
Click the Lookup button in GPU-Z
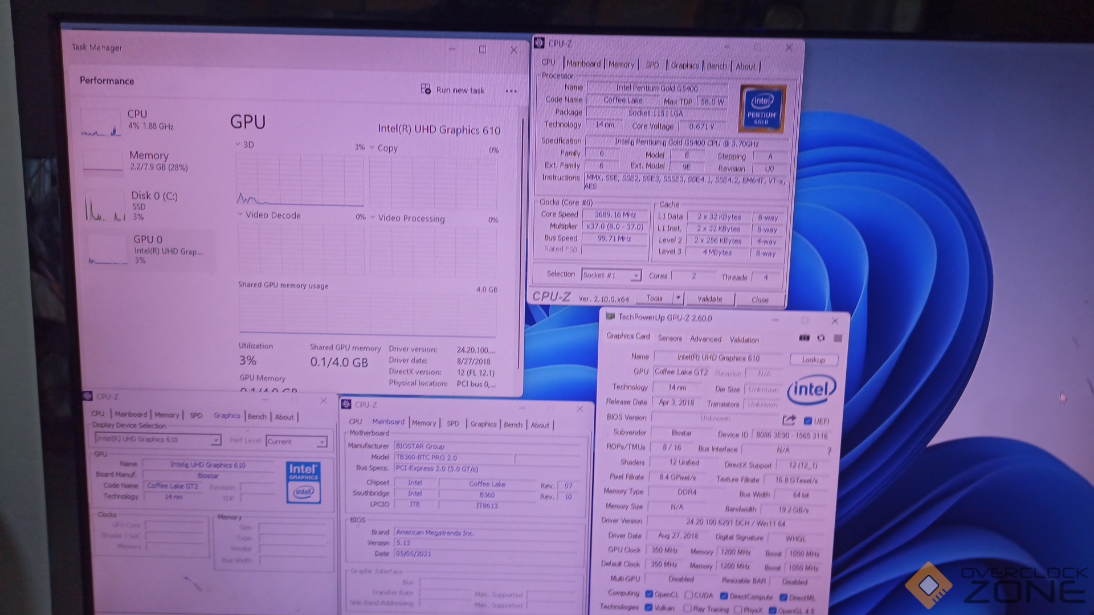coord(813,360)
